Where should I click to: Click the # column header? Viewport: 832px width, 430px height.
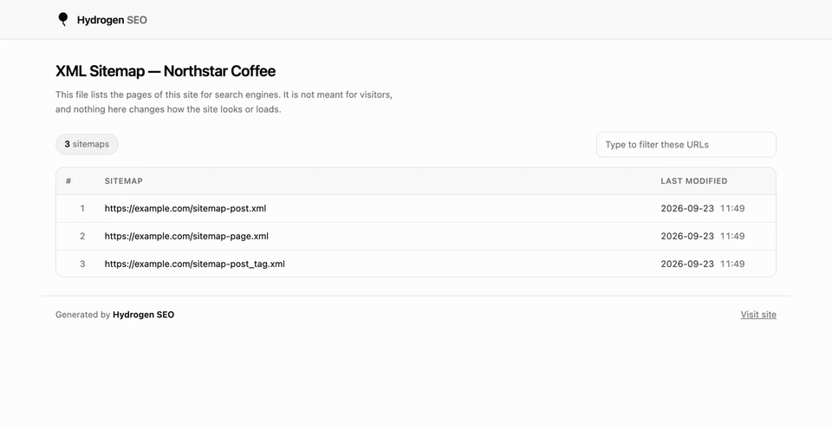click(68, 181)
